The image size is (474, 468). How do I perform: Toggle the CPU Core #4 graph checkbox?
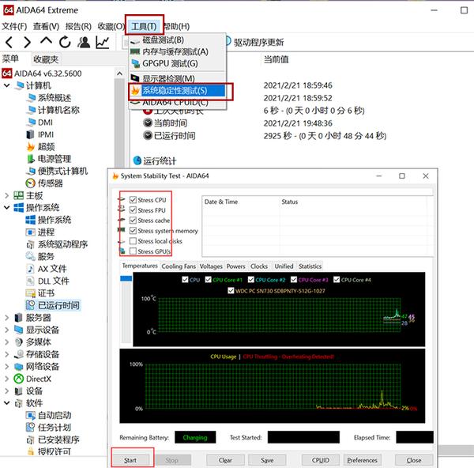(337, 280)
